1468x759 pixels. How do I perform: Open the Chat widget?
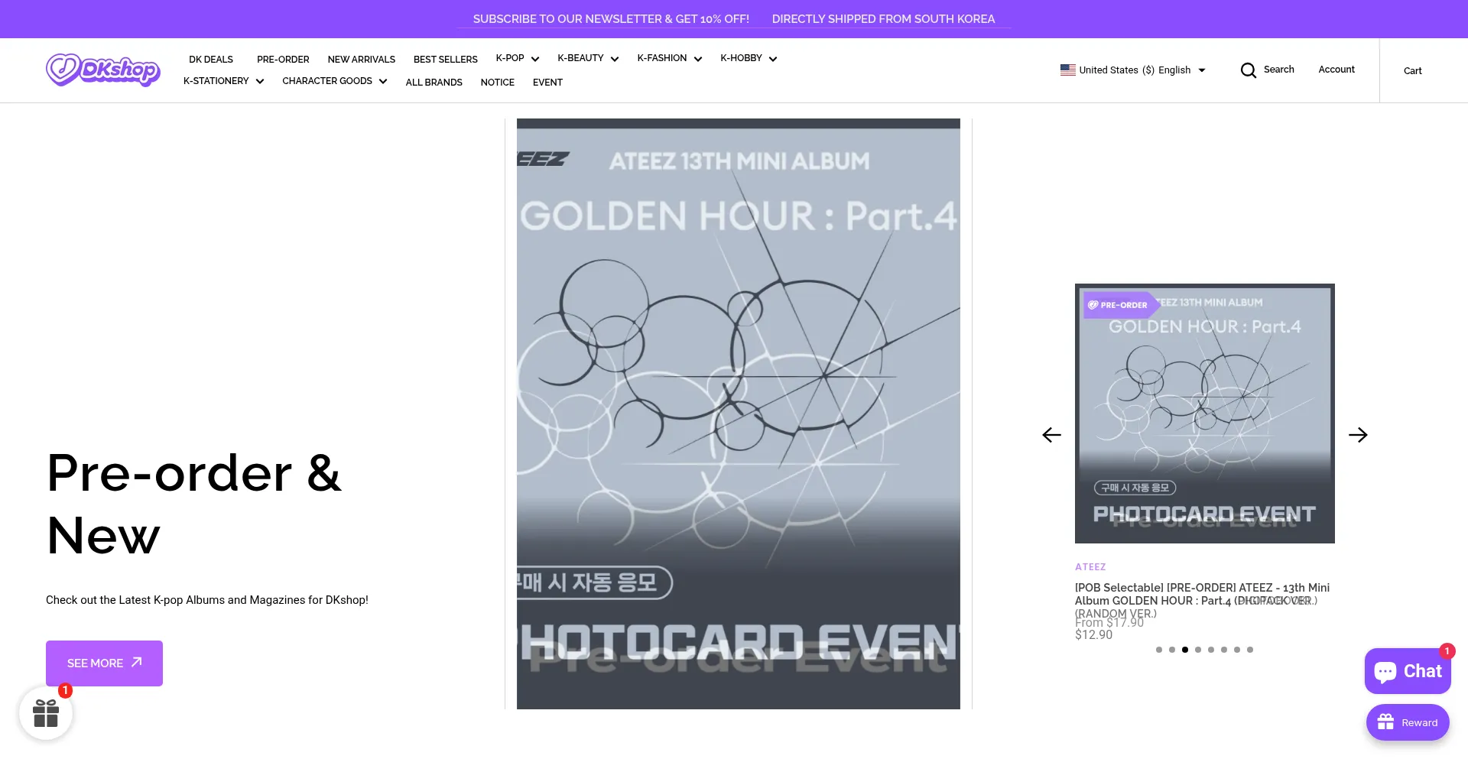click(1408, 671)
